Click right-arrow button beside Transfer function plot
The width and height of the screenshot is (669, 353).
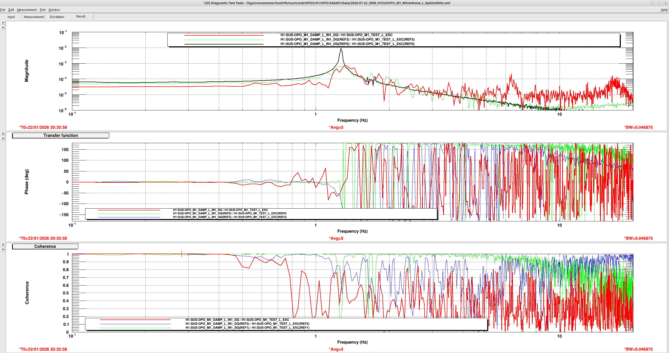click(3, 134)
